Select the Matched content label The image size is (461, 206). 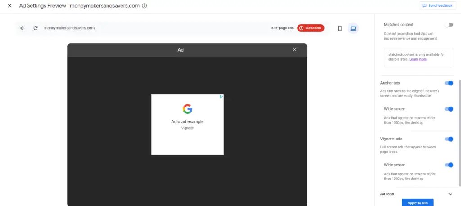[x=399, y=25]
